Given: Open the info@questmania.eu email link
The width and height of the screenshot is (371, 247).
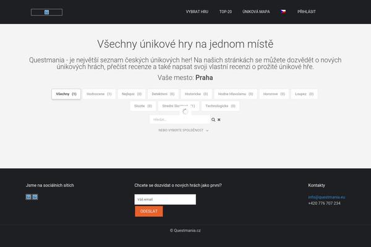Looking at the screenshot, I should tap(326, 197).
